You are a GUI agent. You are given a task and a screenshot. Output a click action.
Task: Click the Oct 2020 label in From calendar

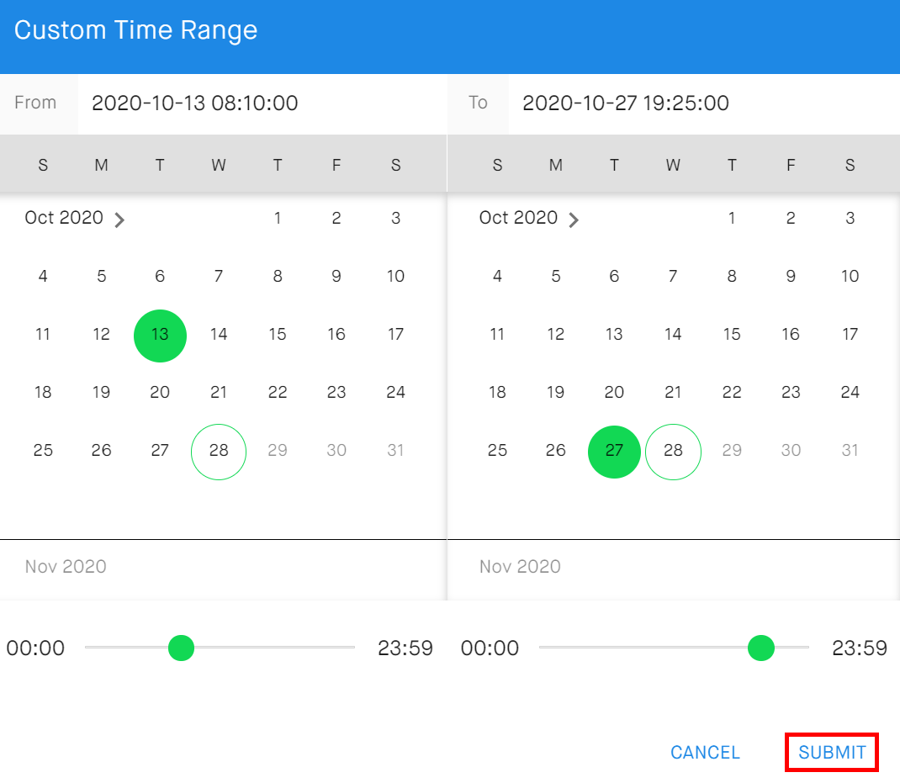64,218
